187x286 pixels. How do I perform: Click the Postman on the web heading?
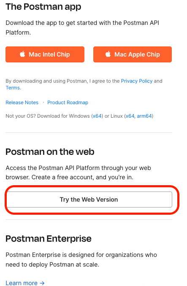[x=50, y=152]
